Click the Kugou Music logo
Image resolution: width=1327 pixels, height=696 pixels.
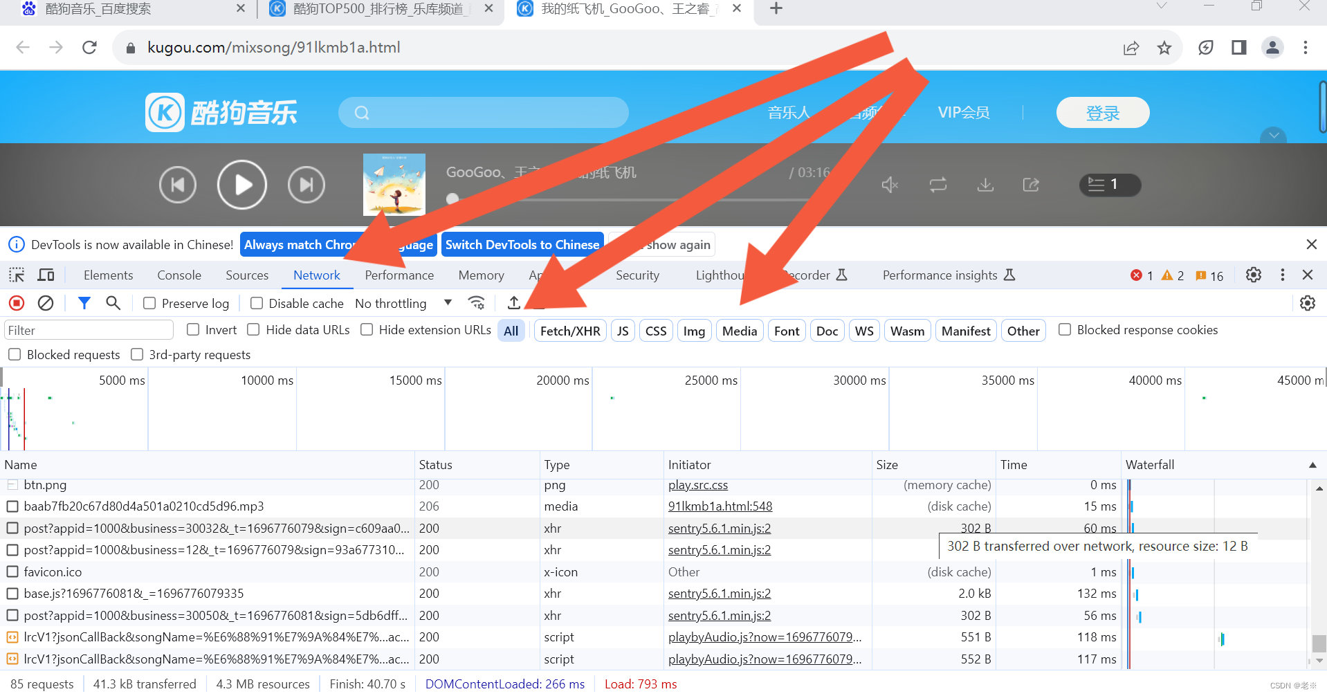(x=221, y=112)
